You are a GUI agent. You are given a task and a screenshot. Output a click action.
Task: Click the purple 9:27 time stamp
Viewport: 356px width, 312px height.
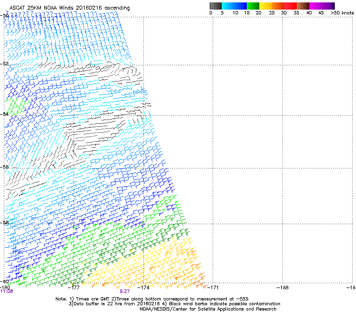125,291
